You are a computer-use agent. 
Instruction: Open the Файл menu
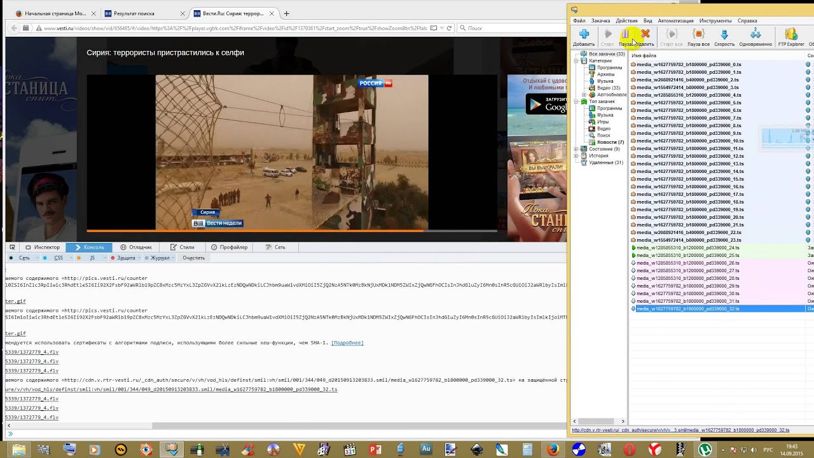[x=579, y=20]
